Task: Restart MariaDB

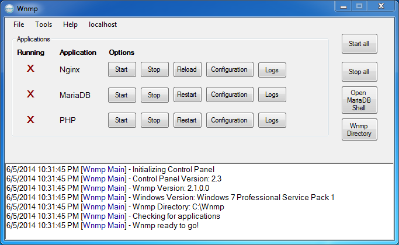Action: point(188,94)
